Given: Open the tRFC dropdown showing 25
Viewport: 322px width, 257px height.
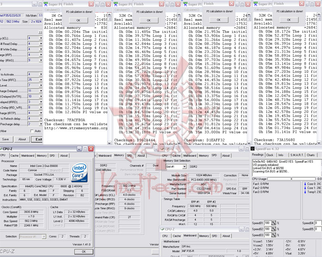Looking at the screenshot, I should (41, 80).
